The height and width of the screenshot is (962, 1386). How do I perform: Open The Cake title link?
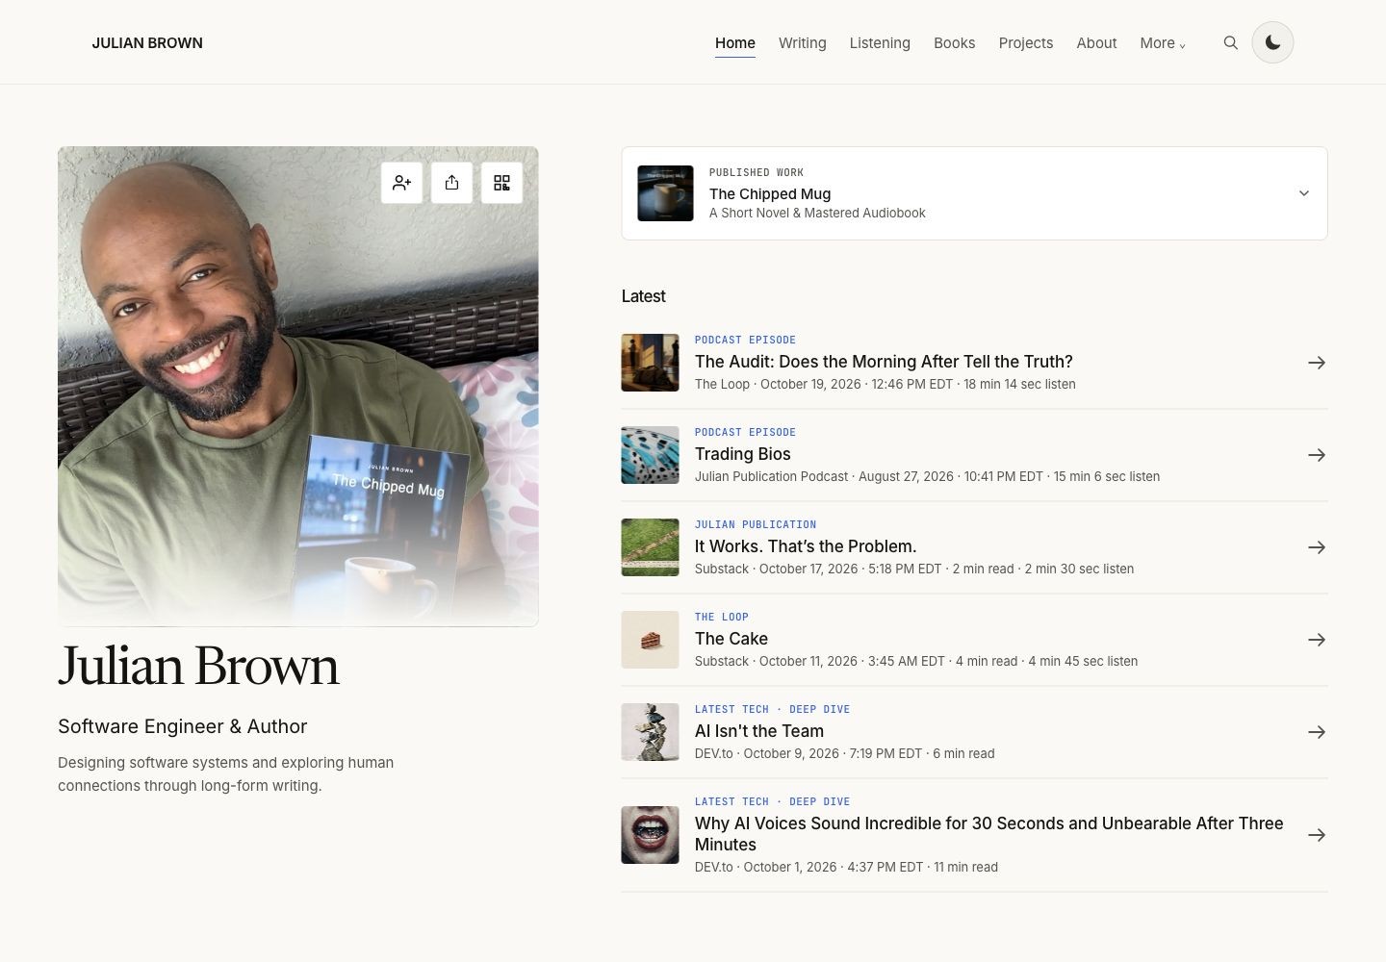[731, 639]
